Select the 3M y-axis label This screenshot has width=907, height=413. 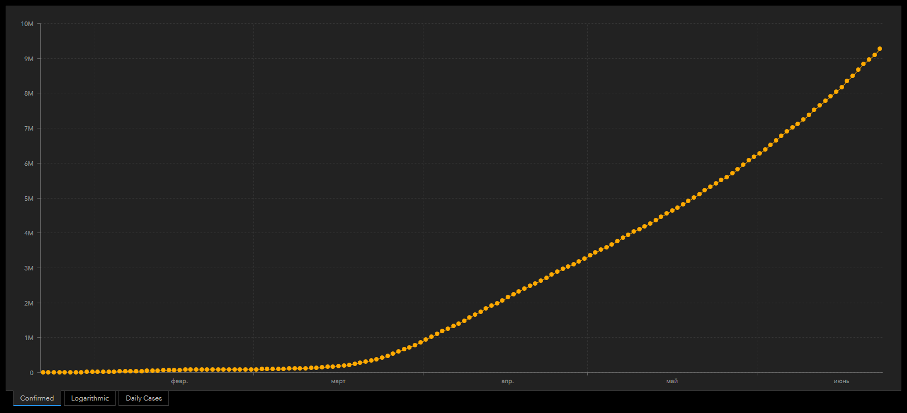(x=28, y=268)
